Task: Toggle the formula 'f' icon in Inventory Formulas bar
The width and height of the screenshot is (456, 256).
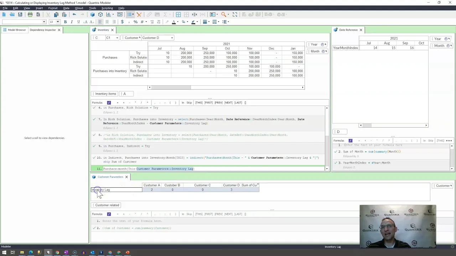Action: click(x=109, y=103)
